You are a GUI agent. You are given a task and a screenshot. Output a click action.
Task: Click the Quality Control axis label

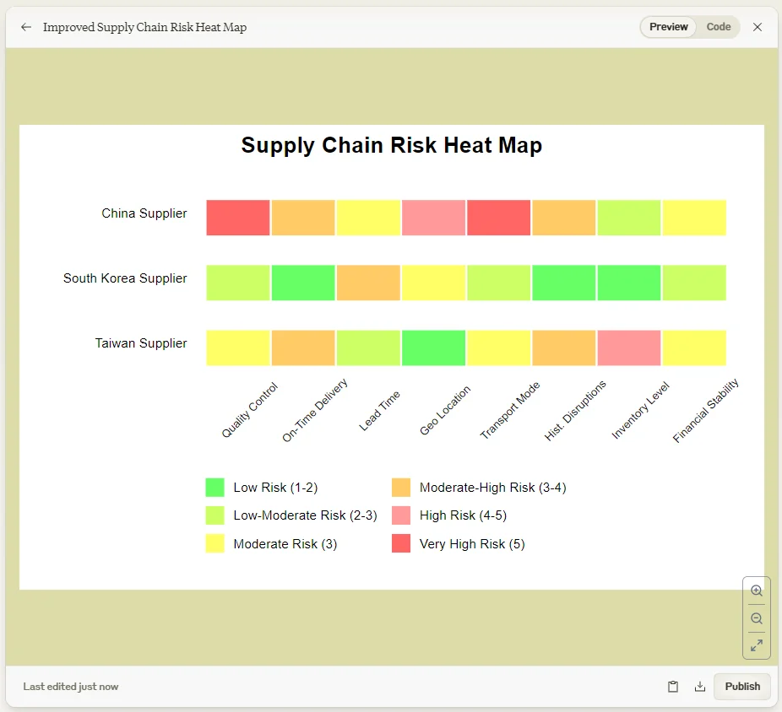coord(249,410)
